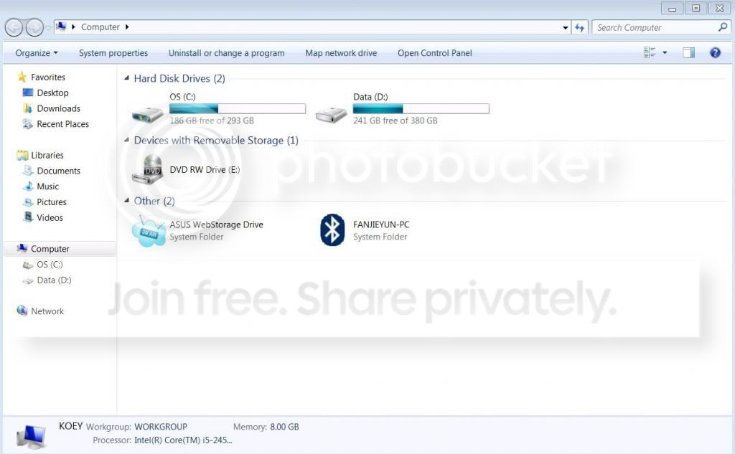Select Downloads in Favorites sidebar
Viewport: 735px width, 454px height.
[58, 108]
